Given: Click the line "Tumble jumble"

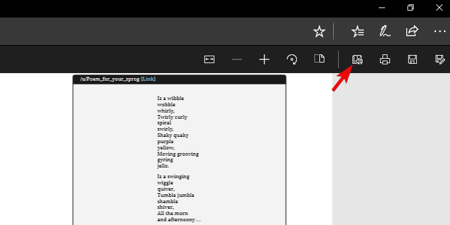Looking at the screenshot, I should pos(176,195).
